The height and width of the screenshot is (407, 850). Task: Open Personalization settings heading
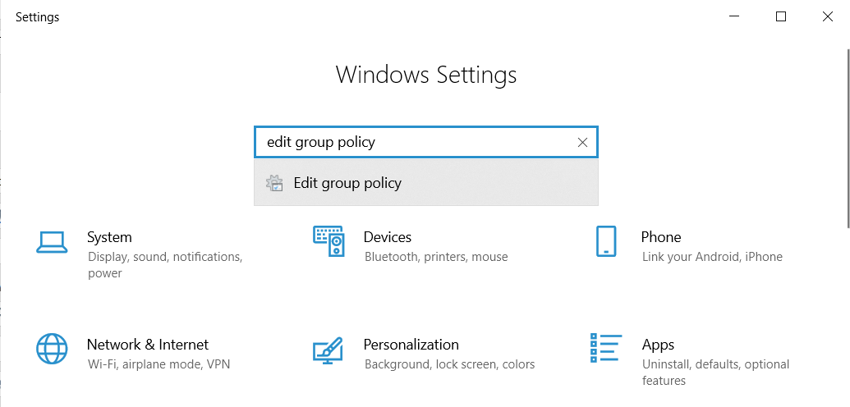tap(411, 345)
